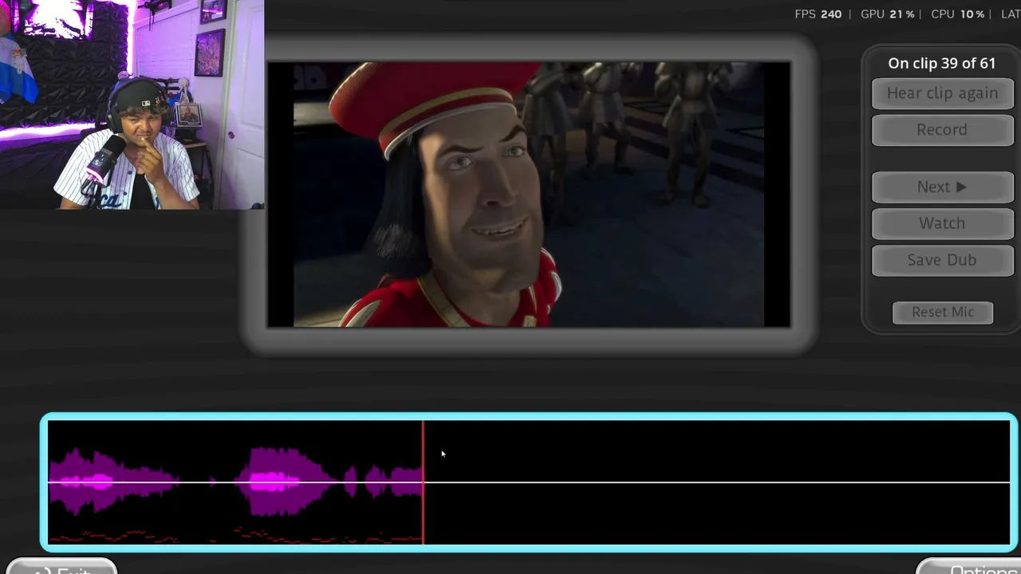Image resolution: width=1021 pixels, height=574 pixels.
Task: Start recording with the Record button
Action: [x=942, y=130]
